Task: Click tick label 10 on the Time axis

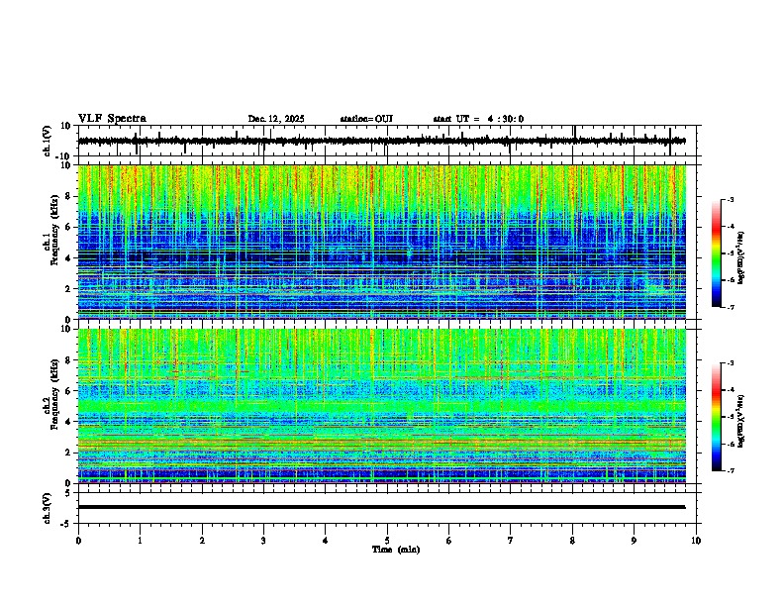Action: pyautogui.click(x=696, y=541)
